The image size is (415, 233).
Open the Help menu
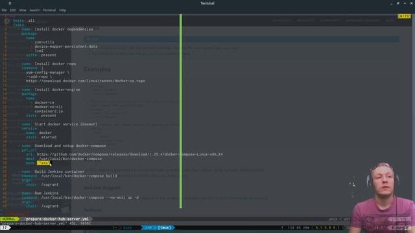tap(62, 10)
